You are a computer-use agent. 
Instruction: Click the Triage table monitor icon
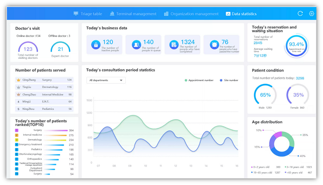[x=76, y=14]
